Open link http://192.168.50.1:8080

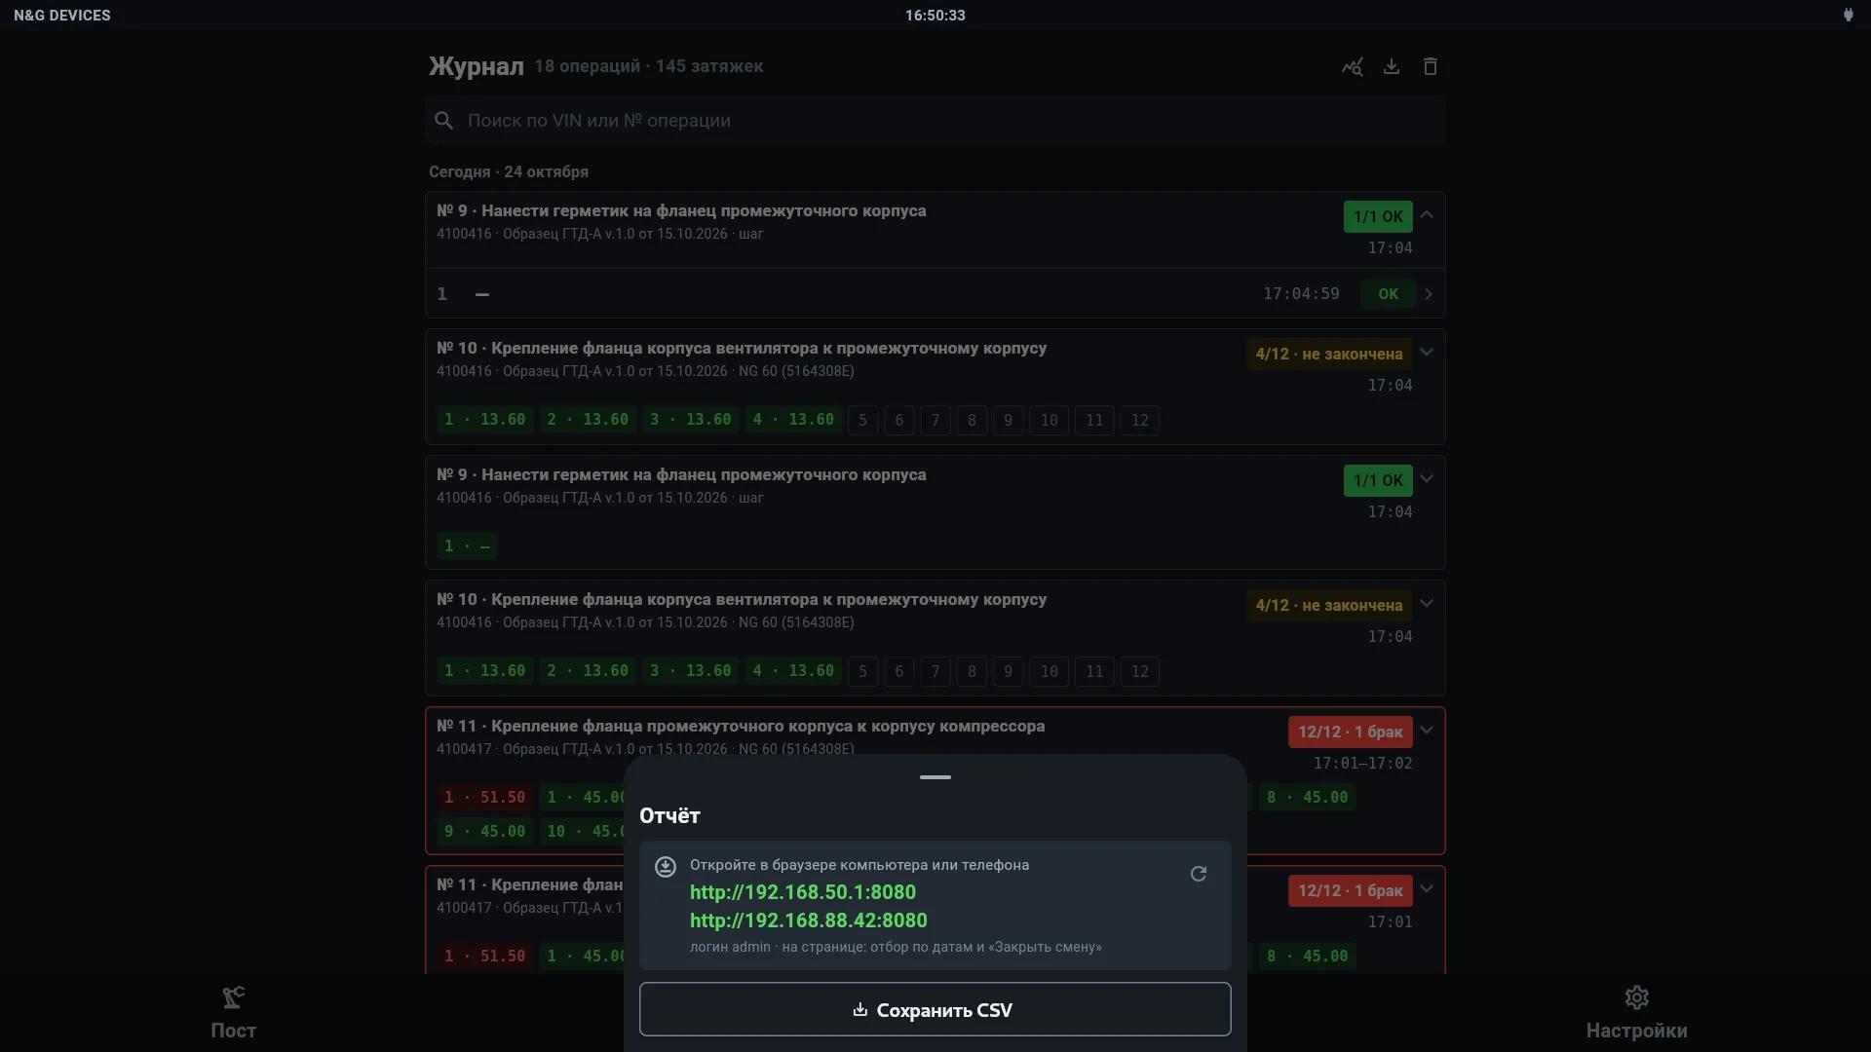tap(803, 892)
